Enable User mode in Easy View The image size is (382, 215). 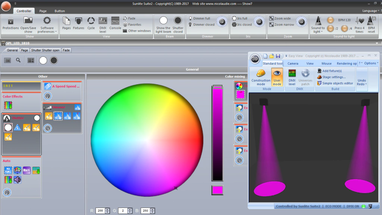pyautogui.click(x=277, y=77)
